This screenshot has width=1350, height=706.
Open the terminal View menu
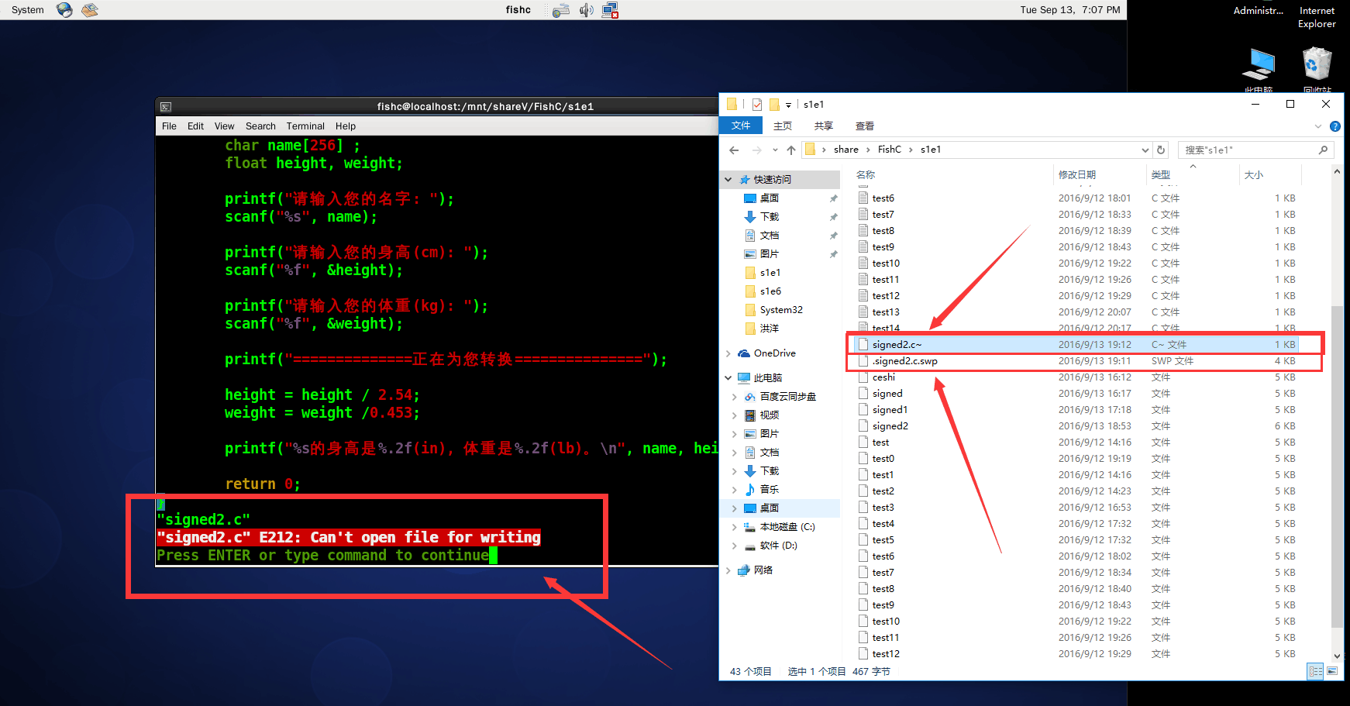click(224, 126)
